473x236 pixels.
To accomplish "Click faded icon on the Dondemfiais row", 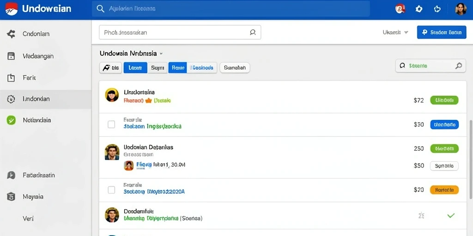I will [421, 215].
